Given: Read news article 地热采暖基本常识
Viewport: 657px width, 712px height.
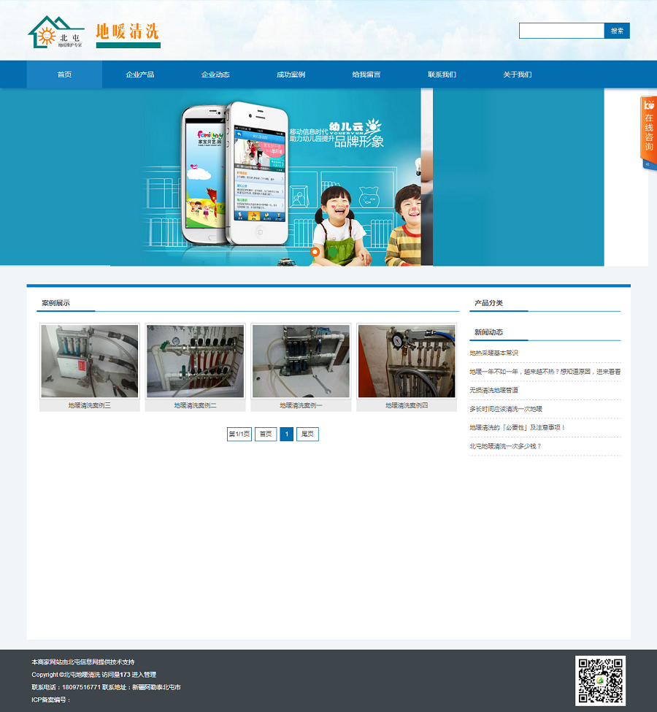Looking at the screenshot, I should tap(493, 353).
